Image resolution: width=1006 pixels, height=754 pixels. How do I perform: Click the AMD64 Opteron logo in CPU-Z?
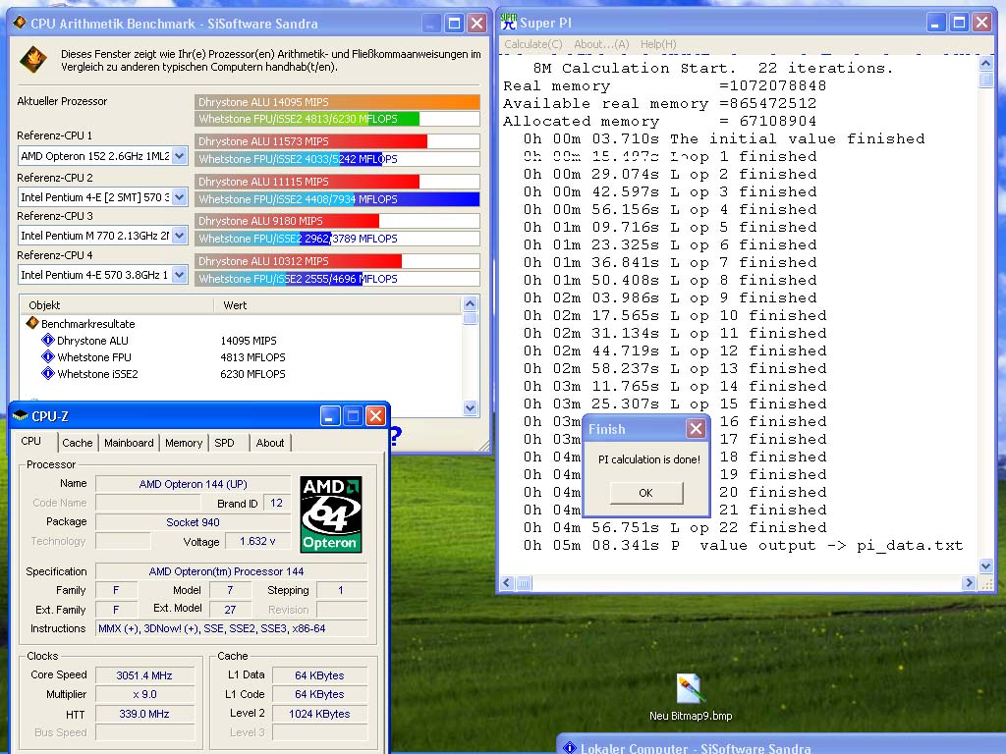coord(331,514)
